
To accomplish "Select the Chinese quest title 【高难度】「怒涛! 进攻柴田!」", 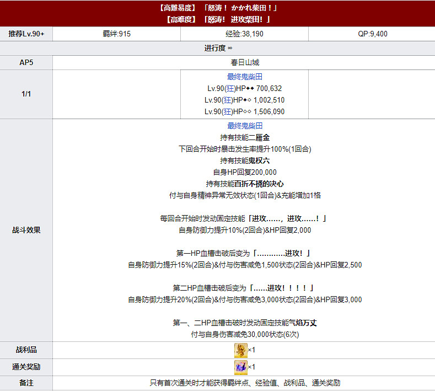I will coord(218,19).
